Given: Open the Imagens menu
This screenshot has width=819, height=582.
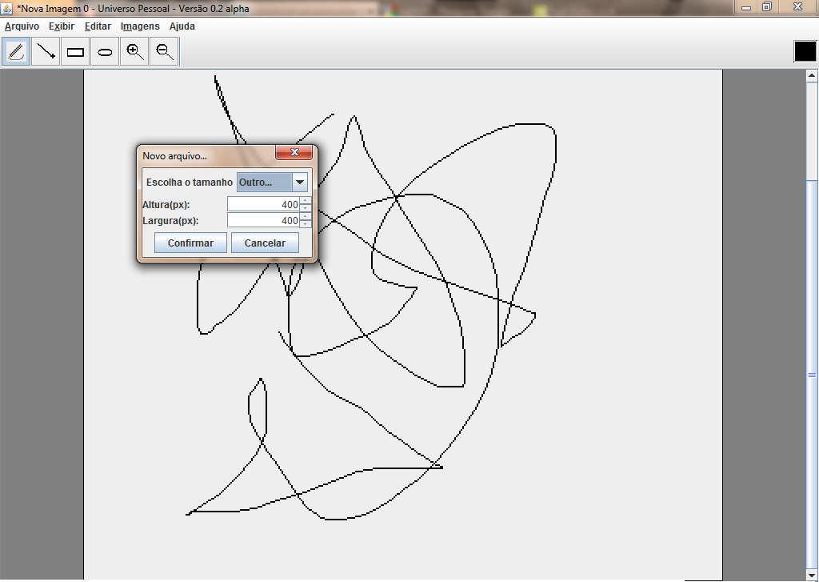Looking at the screenshot, I should (140, 26).
